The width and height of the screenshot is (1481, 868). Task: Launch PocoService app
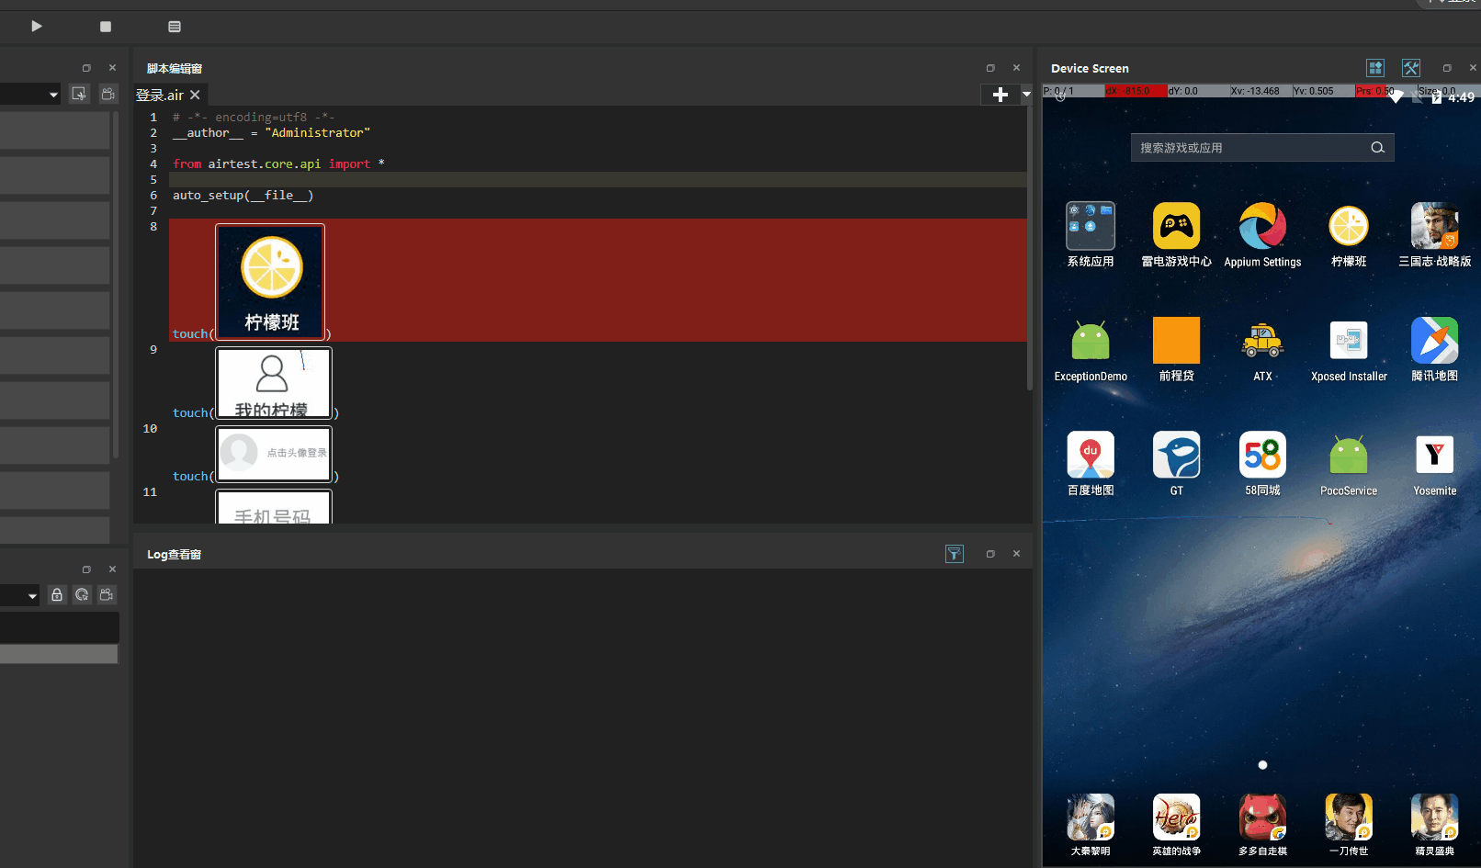(x=1349, y=465)
